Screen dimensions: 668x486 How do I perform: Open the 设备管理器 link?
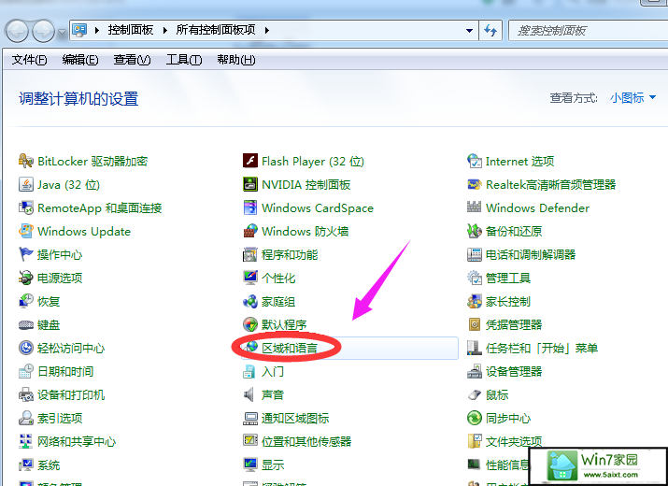[x=514, y=371]
